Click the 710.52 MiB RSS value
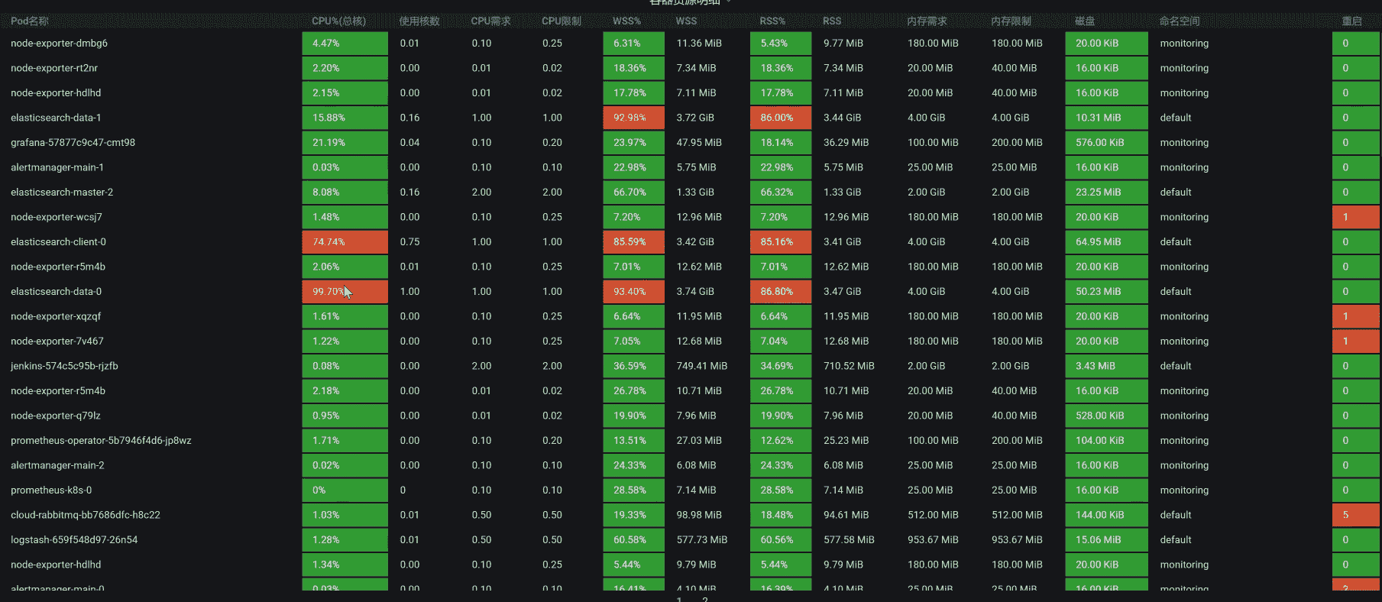Viewport: 1382px width, 602px height. coord(849,366)
